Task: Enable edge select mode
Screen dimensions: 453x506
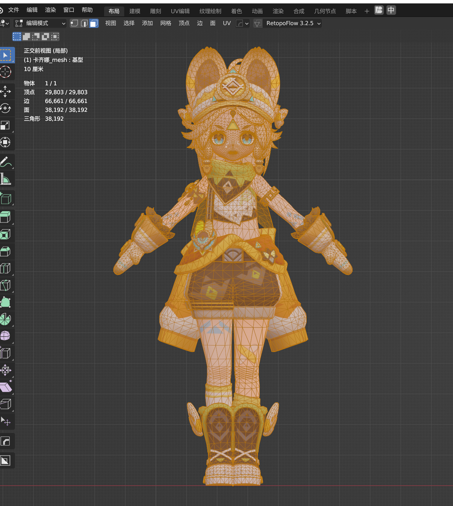Action: click(84, 23)
